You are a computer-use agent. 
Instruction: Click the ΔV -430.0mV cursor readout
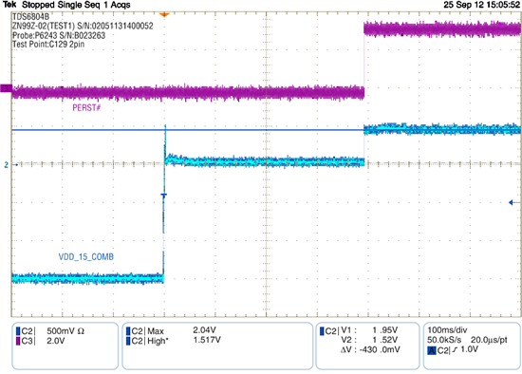(370, 349)
